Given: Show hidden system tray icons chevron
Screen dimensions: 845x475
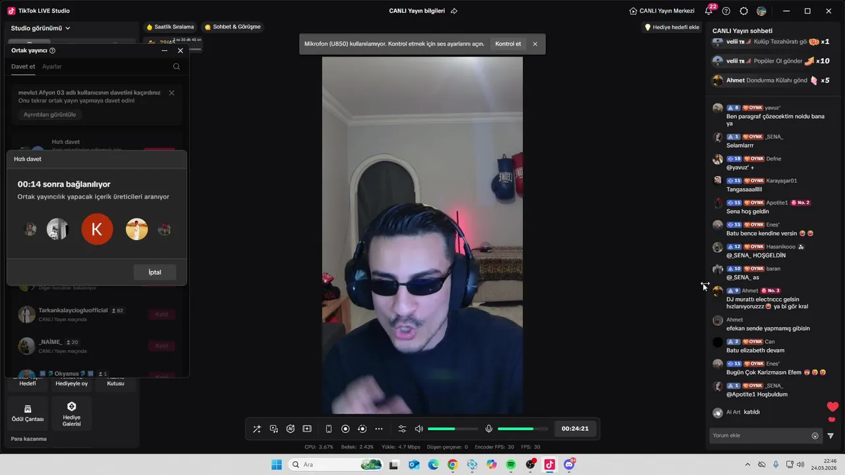Looking at the screenshot, I should click(747, 464).
